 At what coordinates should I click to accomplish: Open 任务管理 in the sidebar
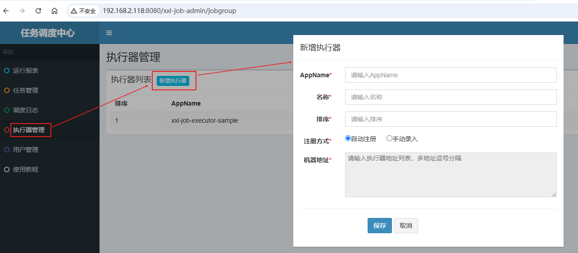click(x=50, y=90)
